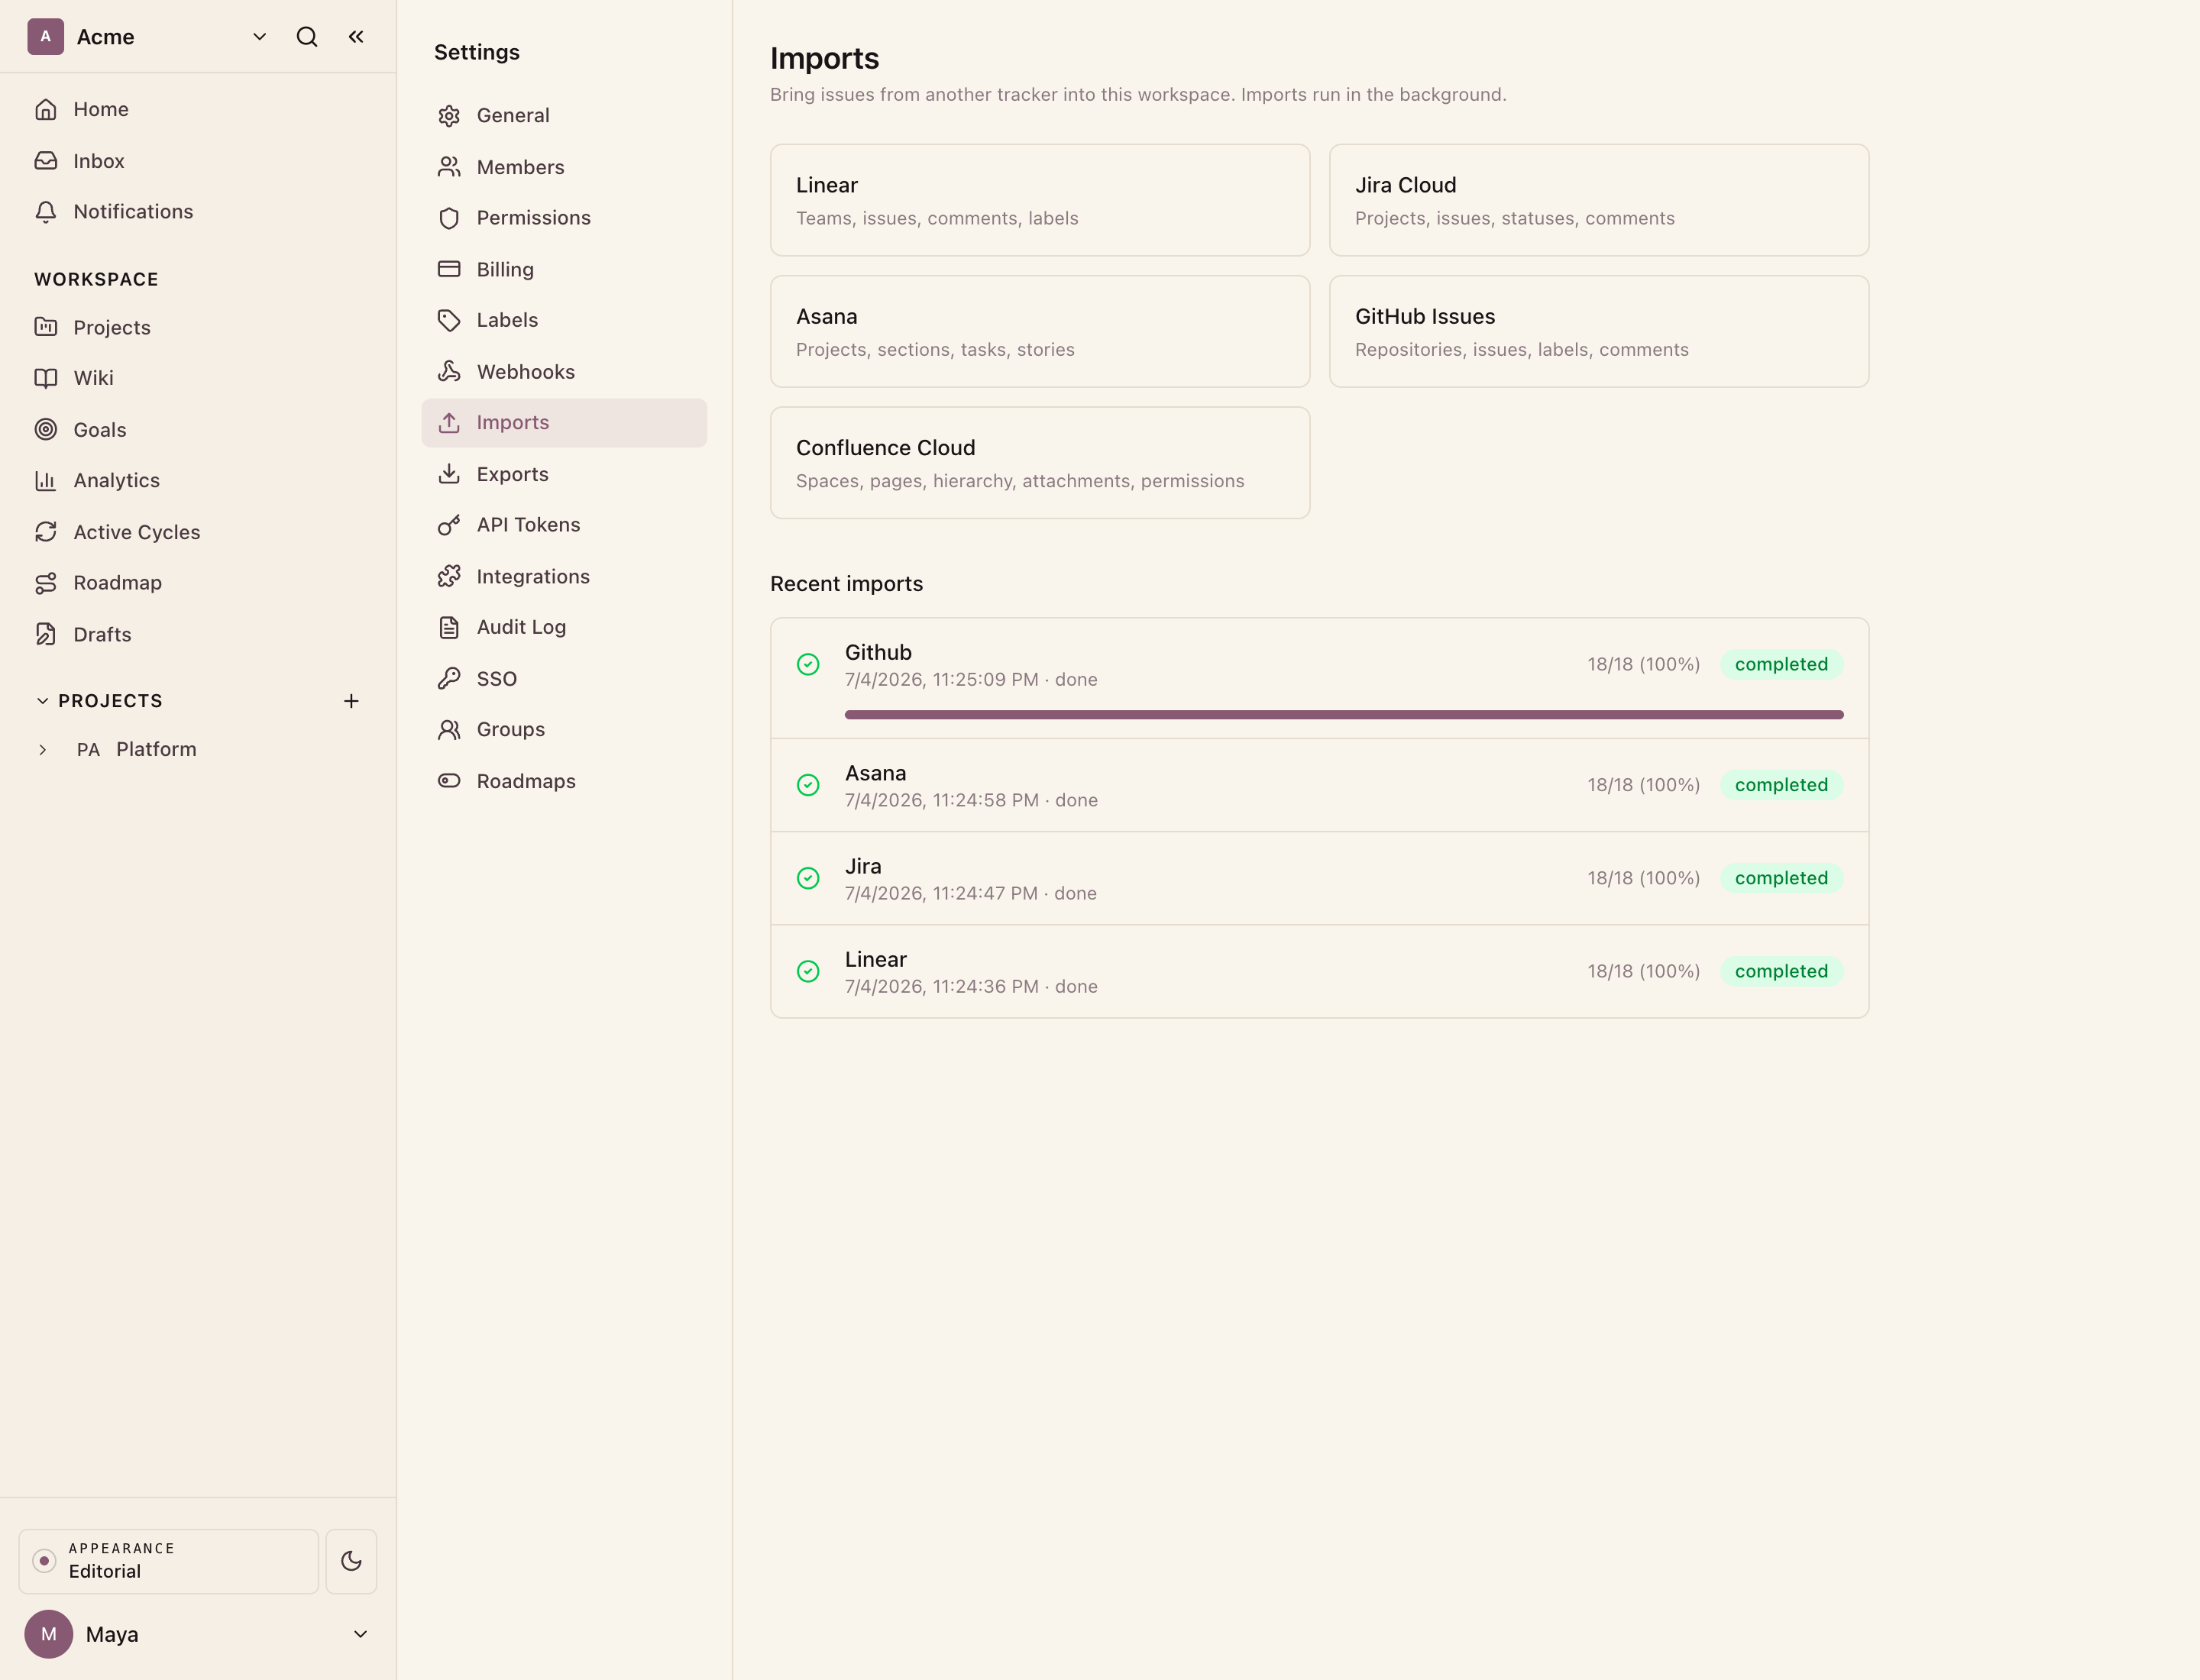Click the Integrations puzzle piece icon
Screen dimensions: 2200x1680
449,576
